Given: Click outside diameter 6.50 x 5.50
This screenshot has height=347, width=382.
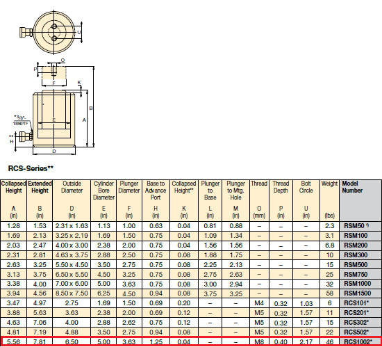Looking at the screenshot, I should click(x=72, y=275).
